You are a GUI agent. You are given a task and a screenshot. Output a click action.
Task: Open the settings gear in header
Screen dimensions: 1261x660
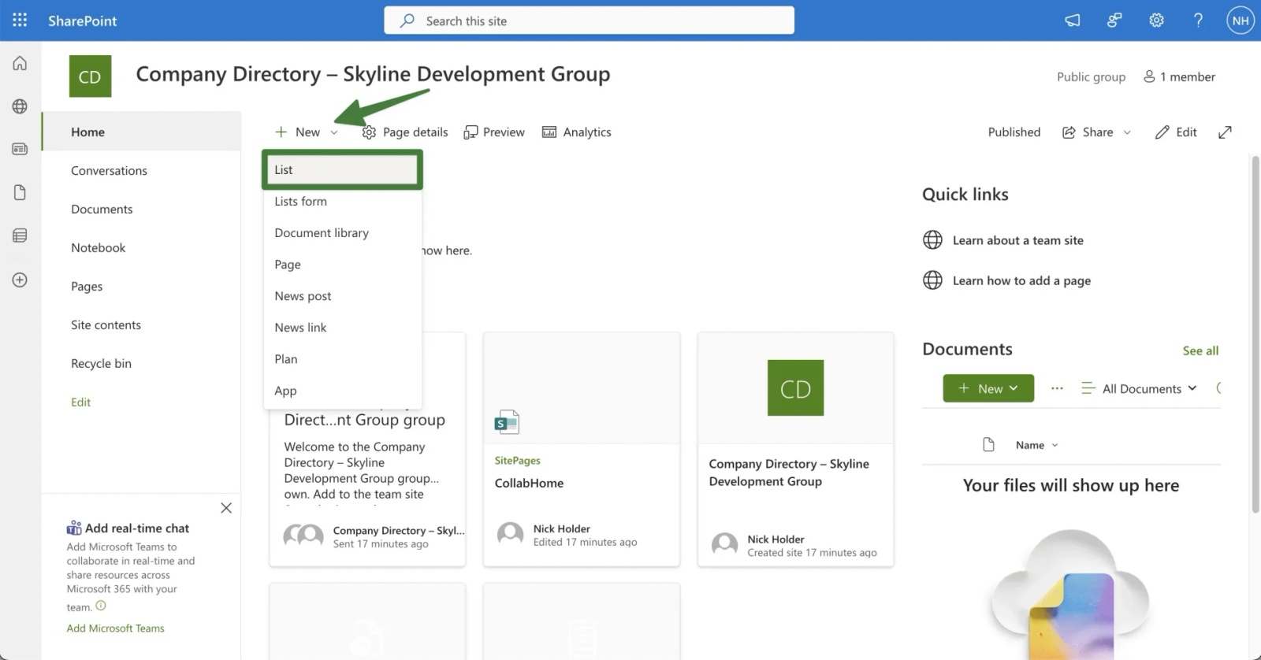coord(1156,20)
